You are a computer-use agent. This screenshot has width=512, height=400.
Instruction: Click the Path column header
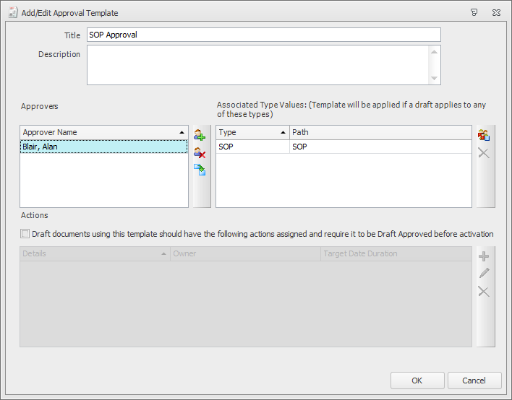380,132
